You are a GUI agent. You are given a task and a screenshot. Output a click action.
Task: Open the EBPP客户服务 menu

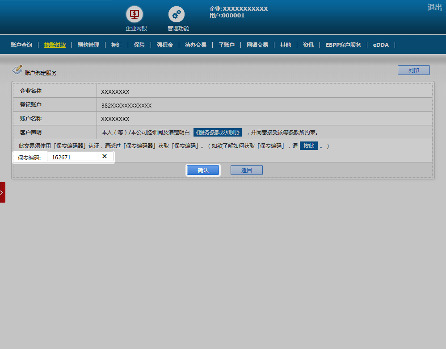343,45
